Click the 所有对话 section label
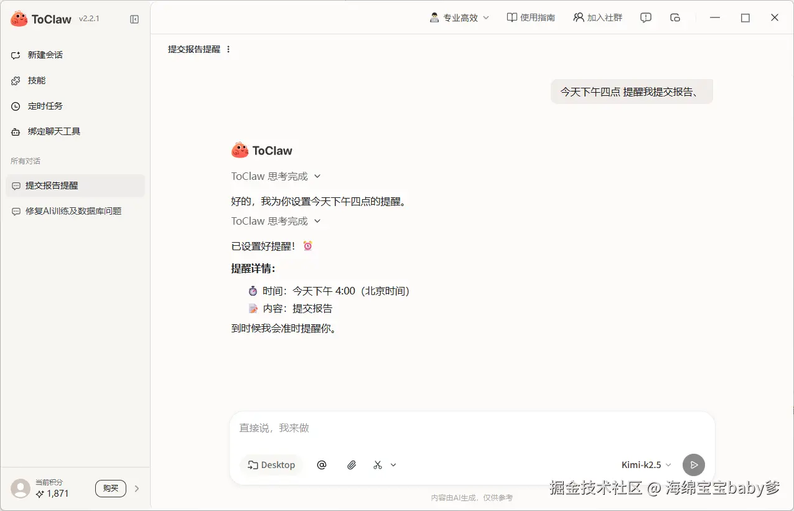This screenshot has width=794, height=511. click(26, 161)
